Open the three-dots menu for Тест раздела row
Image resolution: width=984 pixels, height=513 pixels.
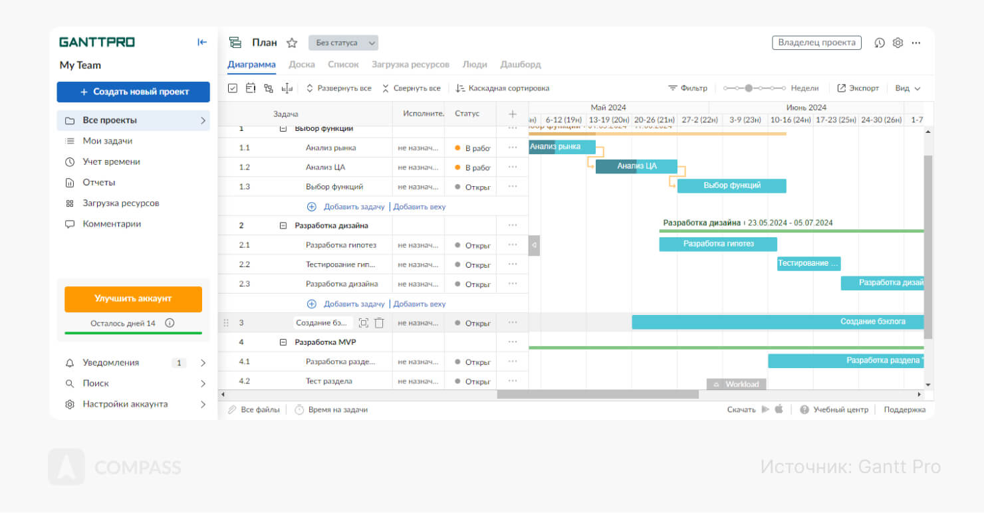(x=513, y=381)
